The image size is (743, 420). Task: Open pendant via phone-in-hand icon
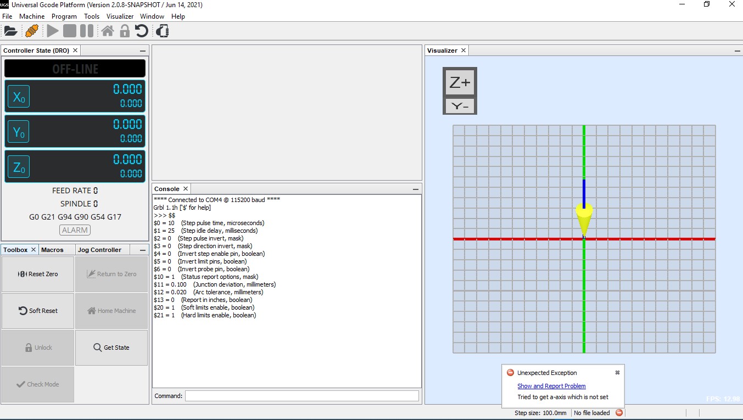pos(162,31)
